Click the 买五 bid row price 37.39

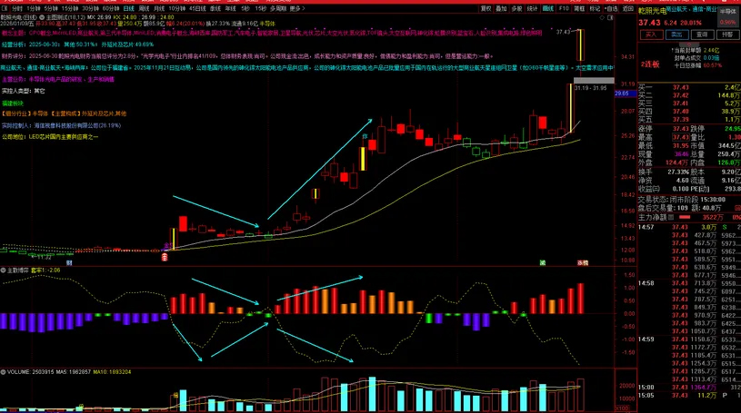[x=680, y=120]
